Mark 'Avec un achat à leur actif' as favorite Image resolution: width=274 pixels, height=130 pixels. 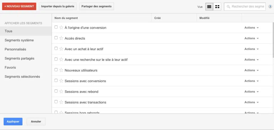point(61,49)
